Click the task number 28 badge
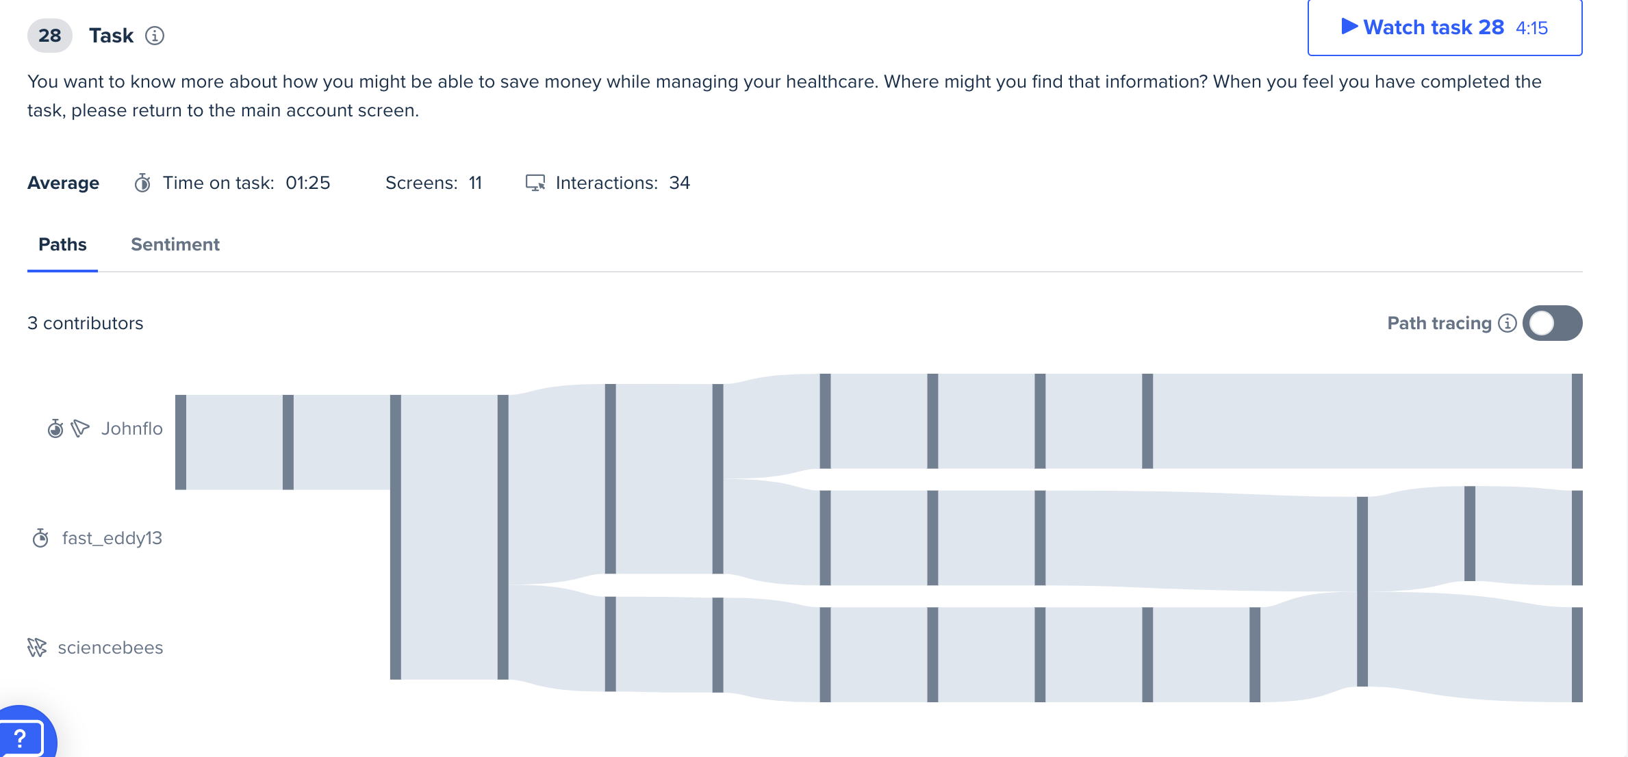 pos(49,36)
